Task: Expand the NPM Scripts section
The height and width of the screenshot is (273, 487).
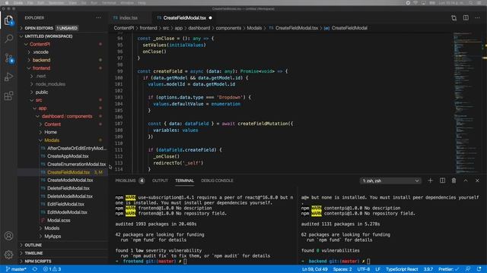Action: [x=62, y=261]
